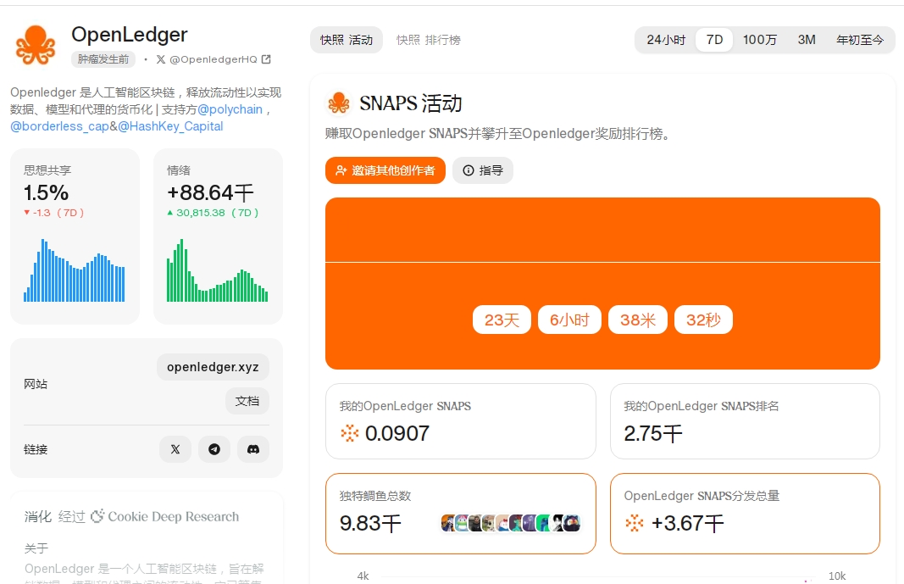Select the 7D time range
The width and height of the screenshot is (904, 584).
point(714,40)
